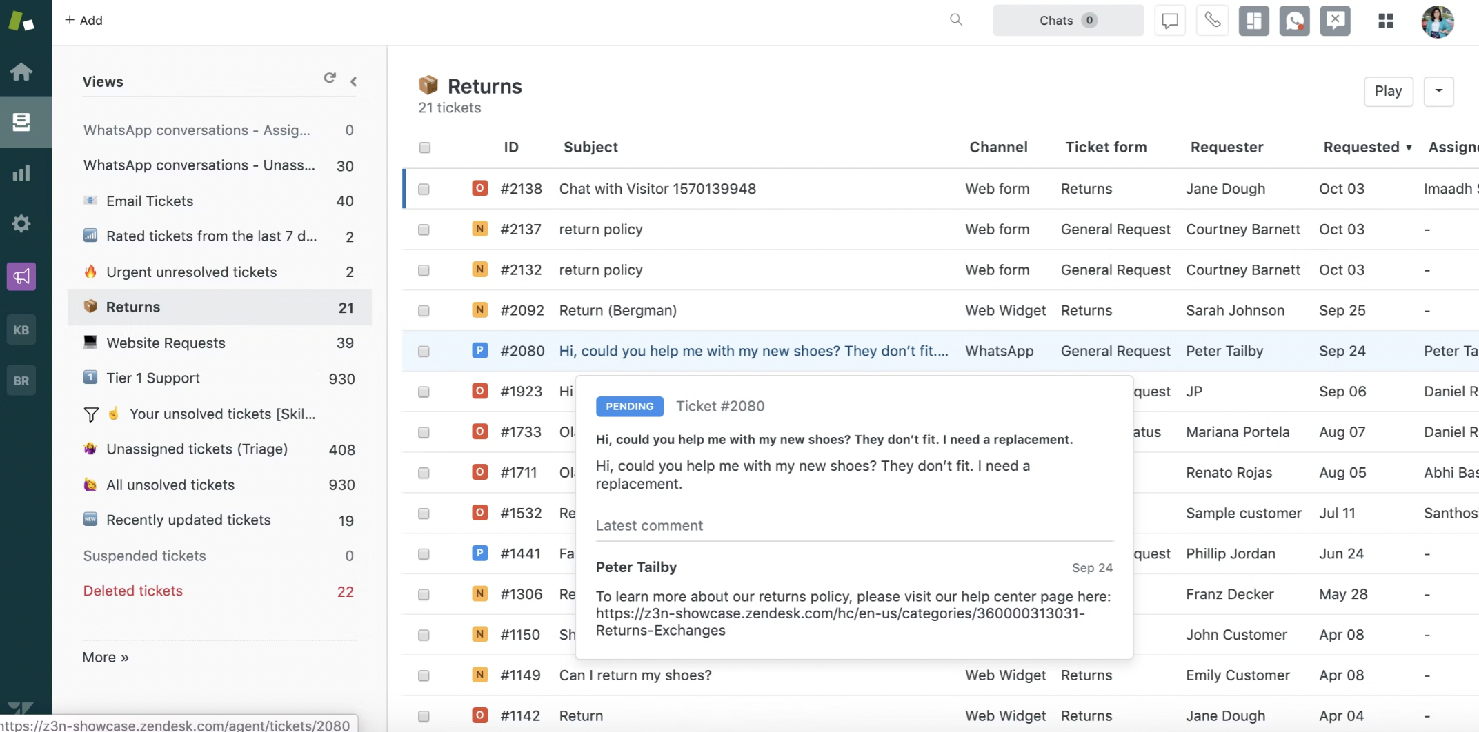Select the Returns view showing 21 tickets

[x=133, y=307]
